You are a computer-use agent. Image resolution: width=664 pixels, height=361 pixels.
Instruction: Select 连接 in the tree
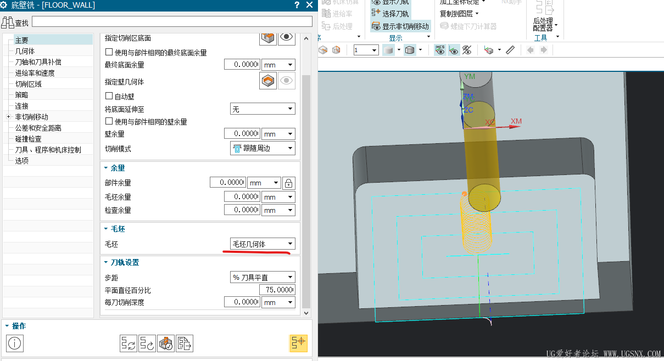(21, 106)
